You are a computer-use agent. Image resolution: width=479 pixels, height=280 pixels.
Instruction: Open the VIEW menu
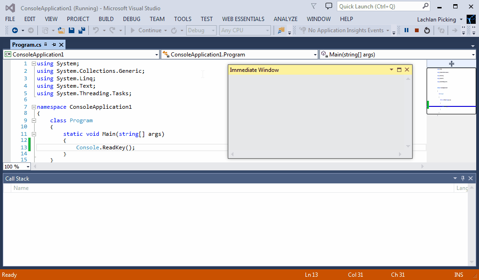51,19
